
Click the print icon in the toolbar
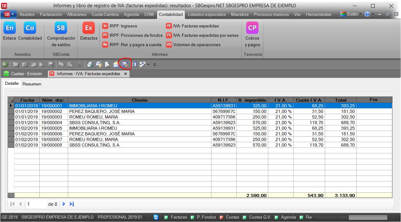click(x=90, y=65)
